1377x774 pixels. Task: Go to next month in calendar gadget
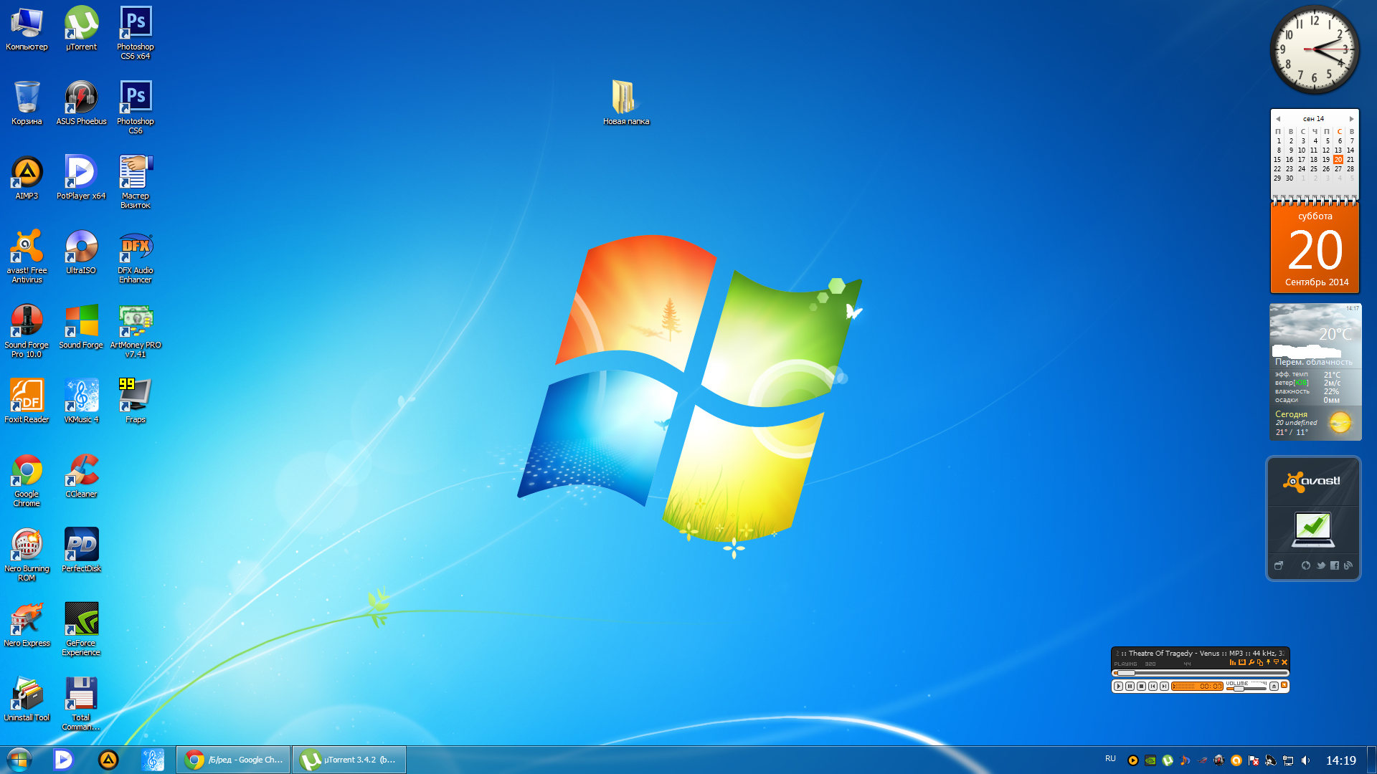pos(1352,119)
